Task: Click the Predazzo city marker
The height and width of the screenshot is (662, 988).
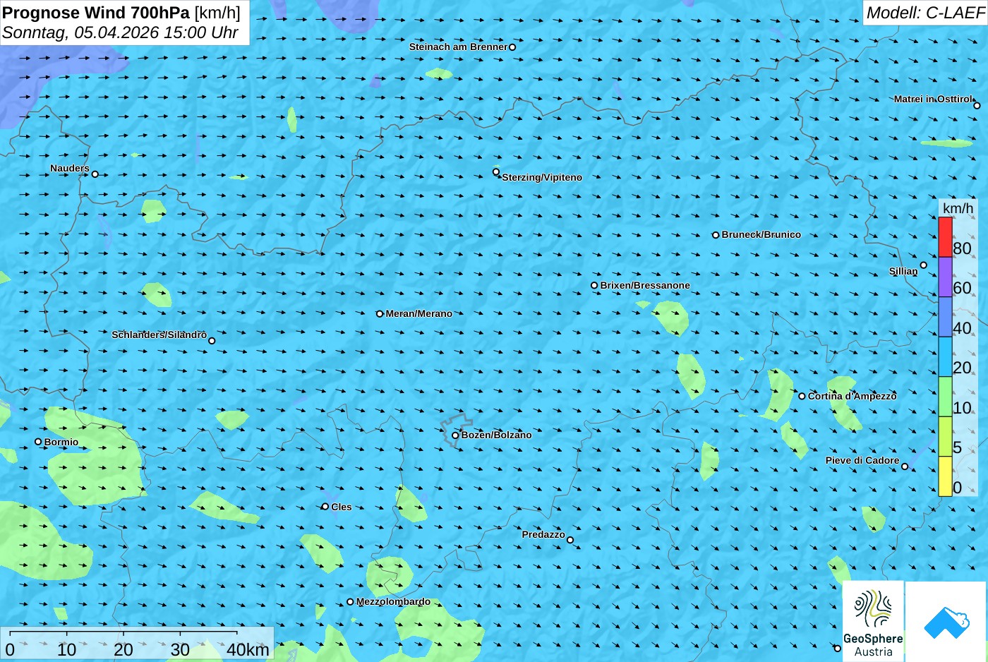Action: [570, 541]
